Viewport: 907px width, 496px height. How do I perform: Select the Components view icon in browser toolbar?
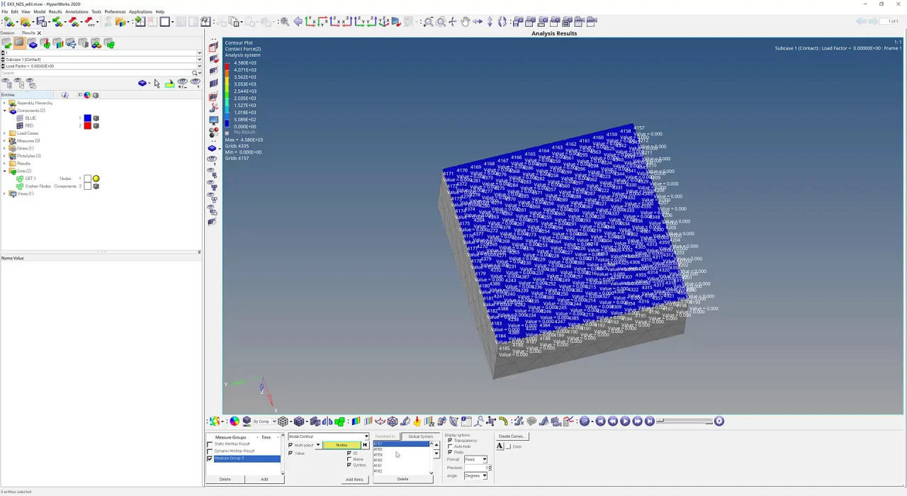[x=33, y=44]
